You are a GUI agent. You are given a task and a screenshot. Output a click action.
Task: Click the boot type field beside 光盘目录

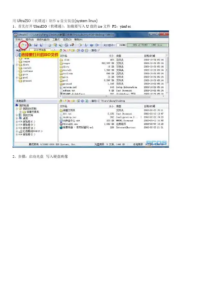click(40, 50)
